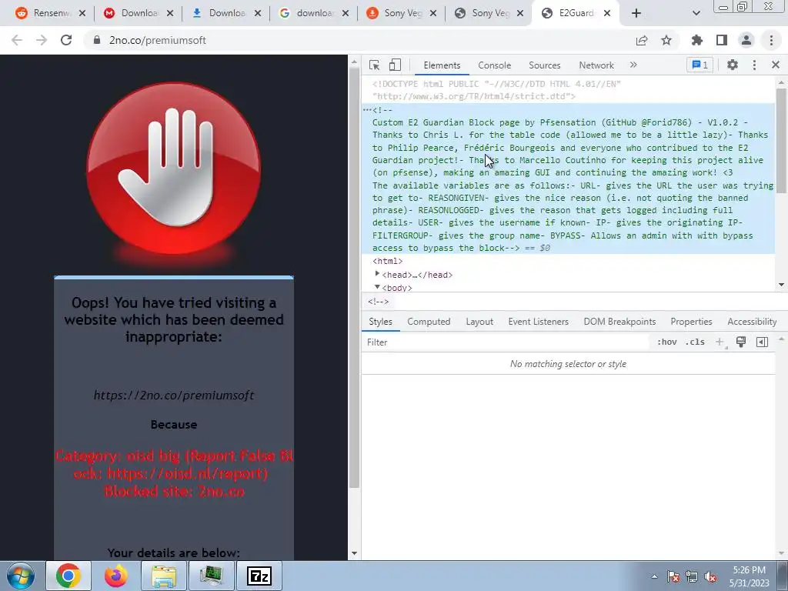Open the Event Listeners tab
Viewport: 788px width, 591px height.
point(538,322)
